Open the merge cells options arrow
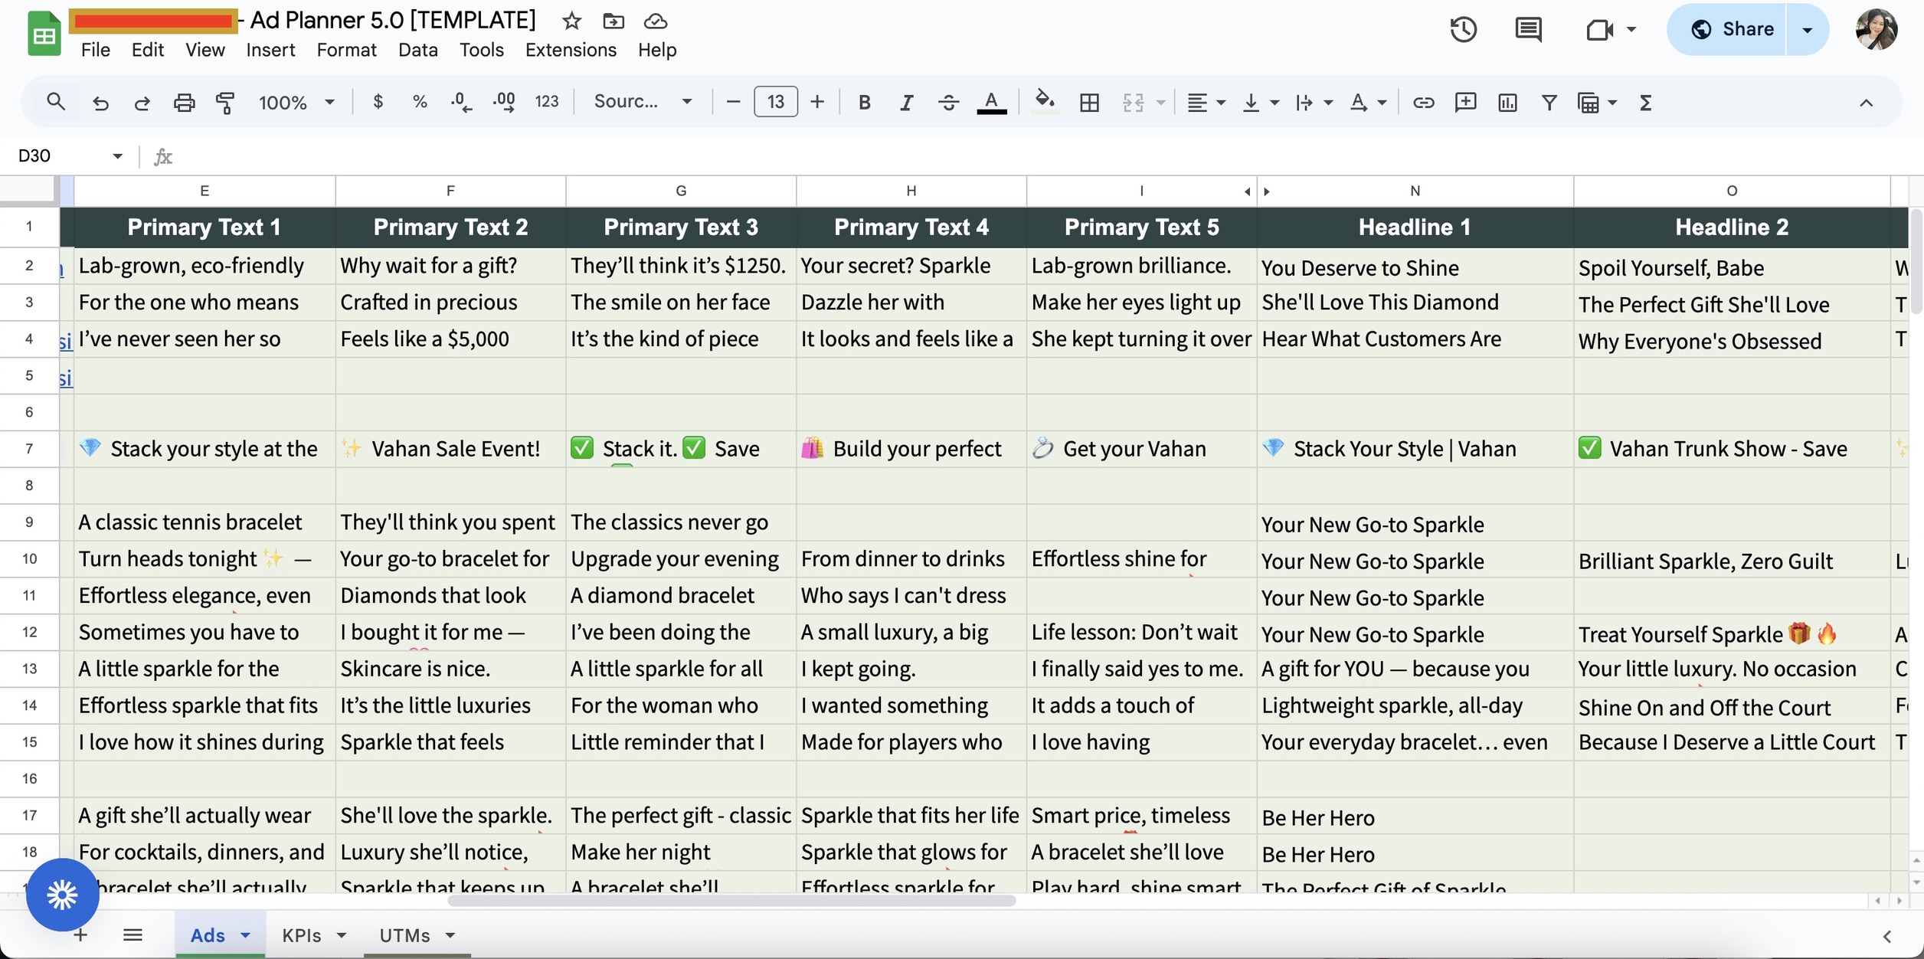The height and width of the screenshot is (959, 1924). pos(1160,102)
